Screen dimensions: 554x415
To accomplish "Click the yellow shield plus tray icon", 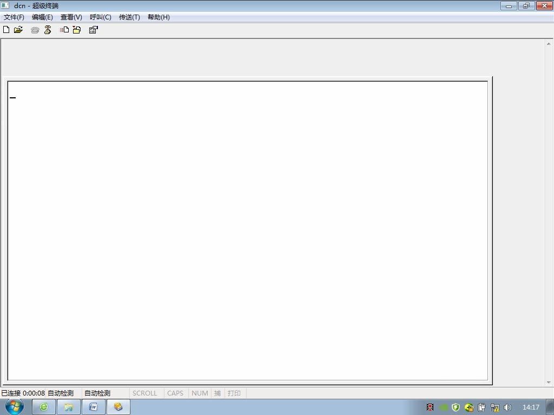I will pos(469,407).
